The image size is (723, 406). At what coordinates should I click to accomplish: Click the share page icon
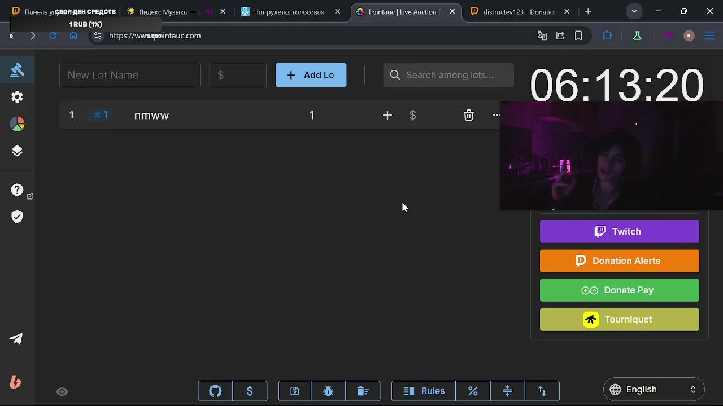tap(560, 36)
